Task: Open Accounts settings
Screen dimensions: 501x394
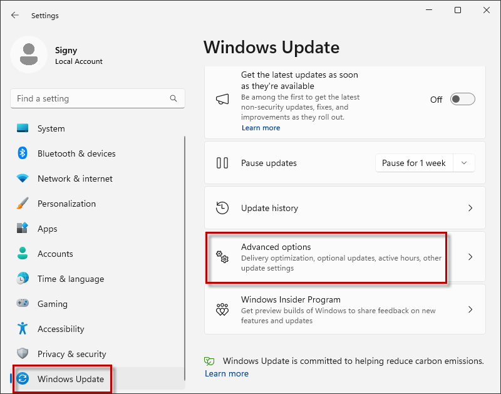Action: (98, 253)
